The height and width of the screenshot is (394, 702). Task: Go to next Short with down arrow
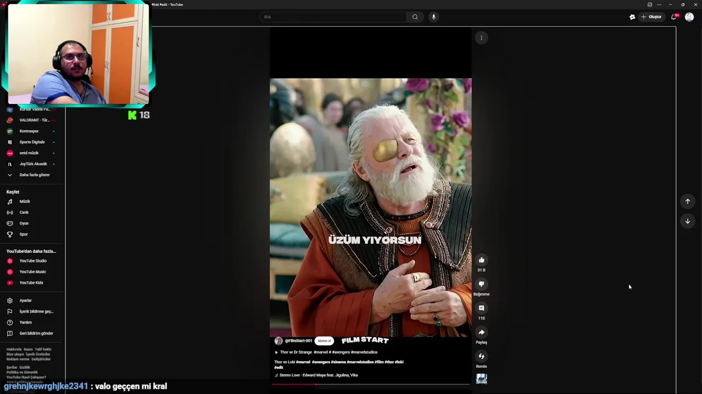[687, 221]
